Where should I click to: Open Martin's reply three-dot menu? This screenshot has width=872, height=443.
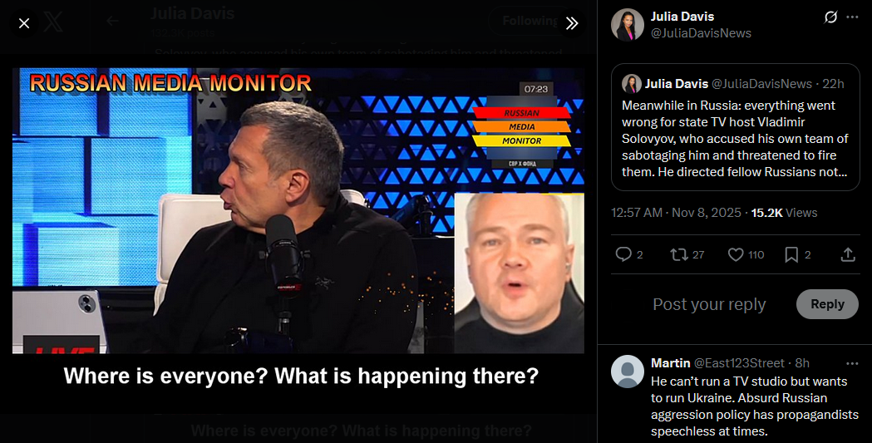(852, 363)
